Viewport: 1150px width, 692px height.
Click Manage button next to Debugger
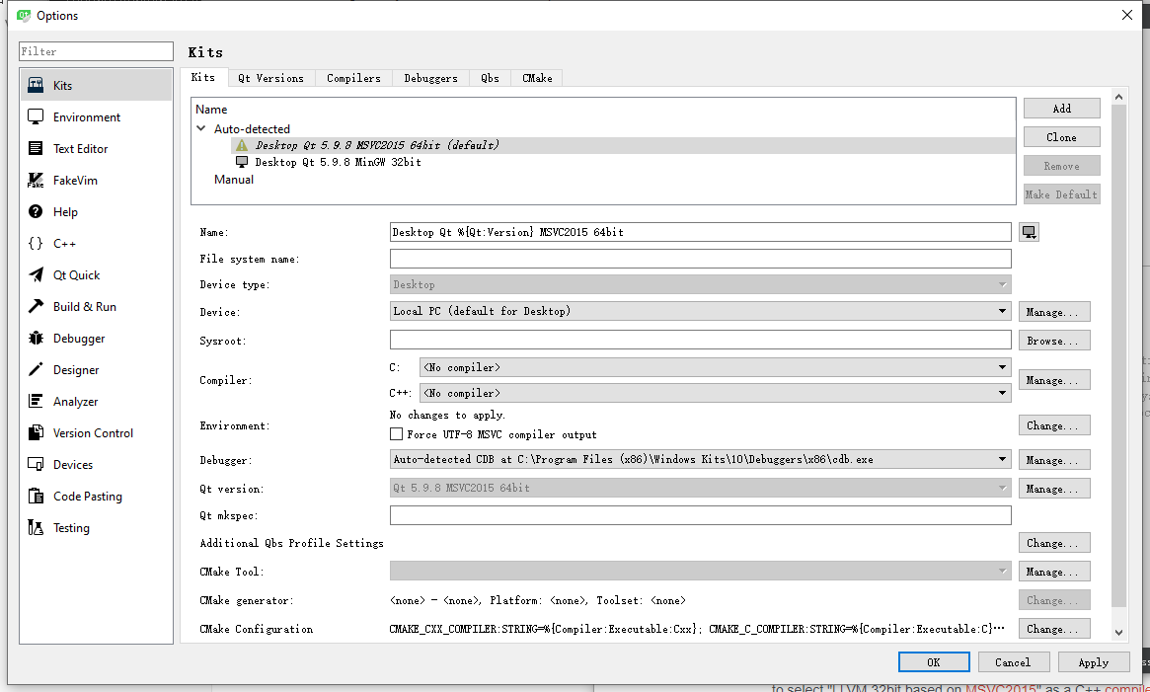[1054, 460]
